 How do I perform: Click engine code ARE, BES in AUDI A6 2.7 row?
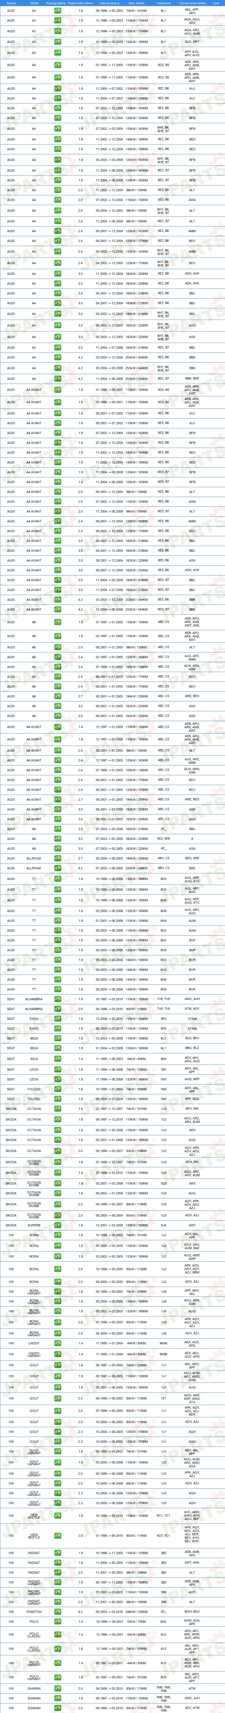point(192,696)
